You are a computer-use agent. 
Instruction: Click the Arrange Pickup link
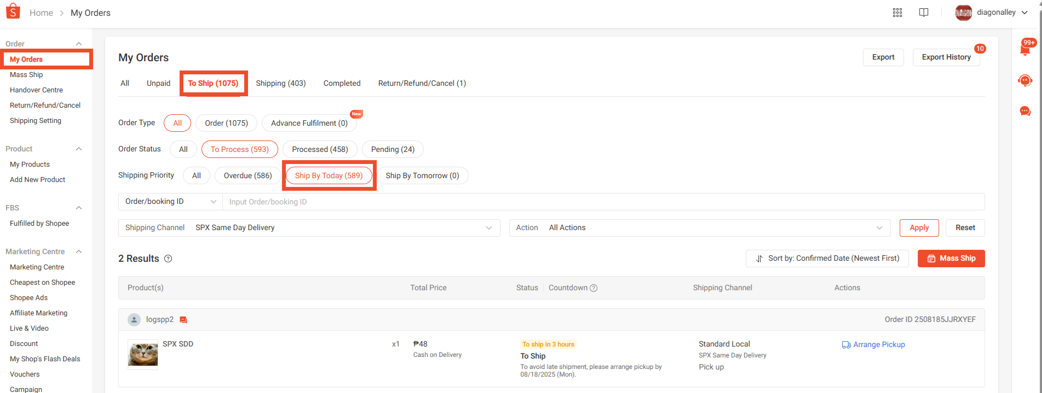(x=873, y=344)
